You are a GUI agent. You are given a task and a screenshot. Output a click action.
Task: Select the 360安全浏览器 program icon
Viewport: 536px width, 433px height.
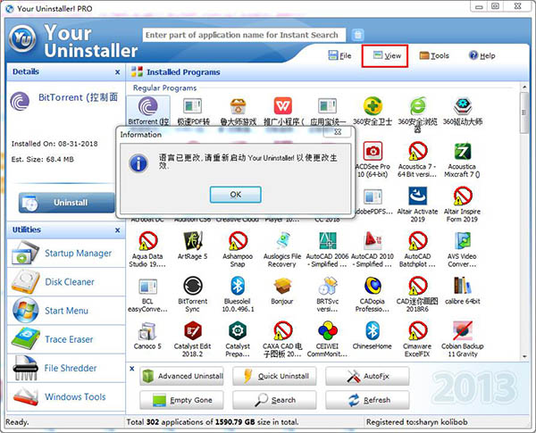[417, 106]
